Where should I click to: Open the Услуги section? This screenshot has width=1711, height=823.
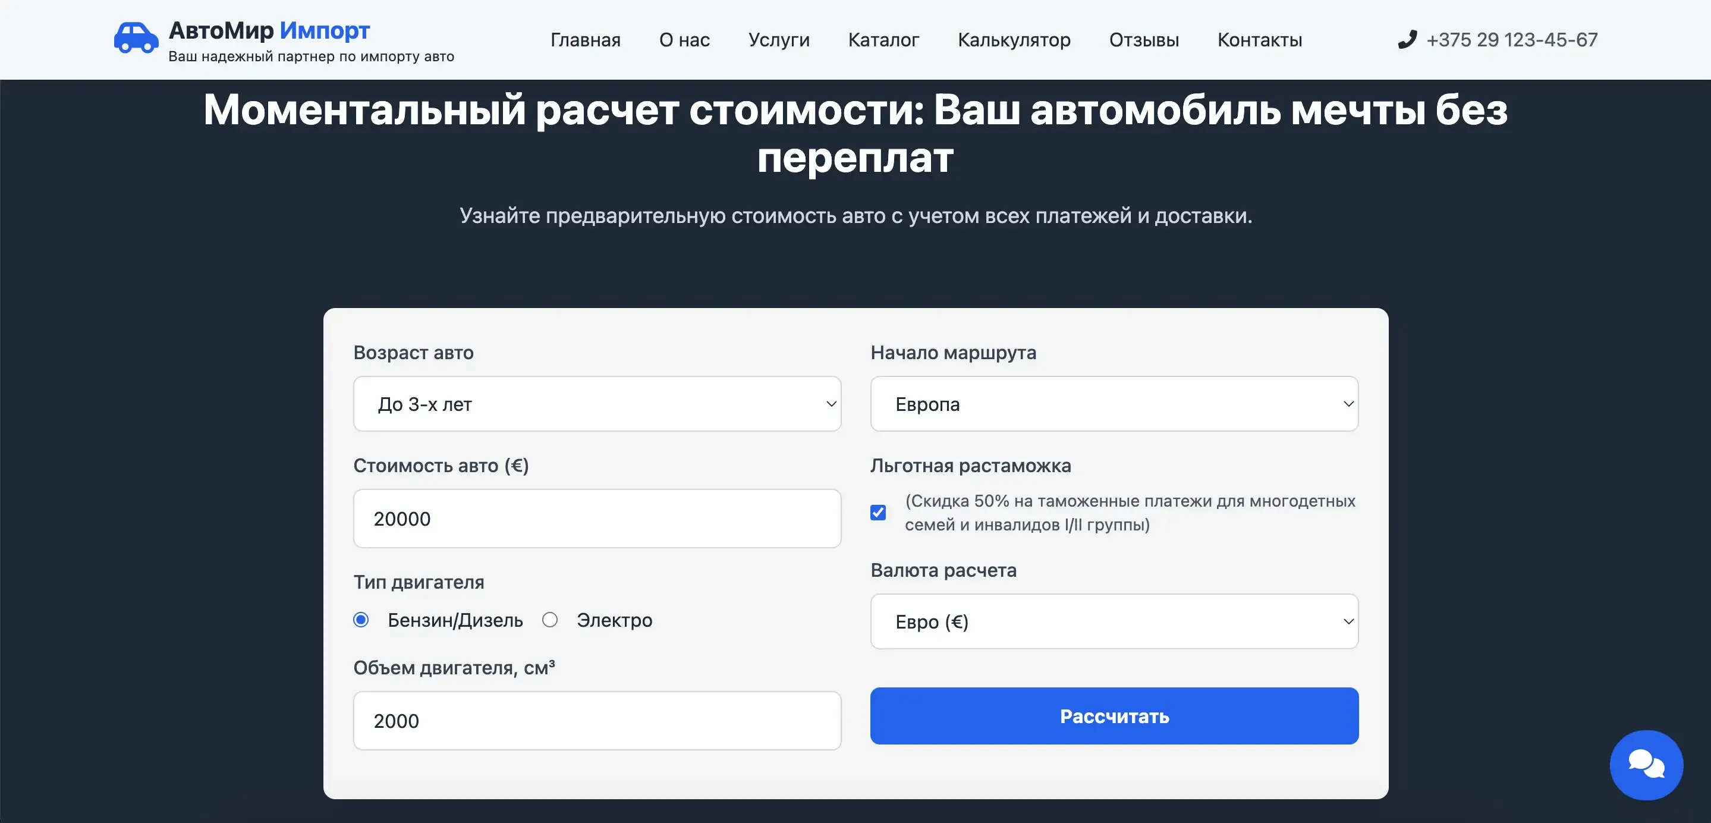778,40
